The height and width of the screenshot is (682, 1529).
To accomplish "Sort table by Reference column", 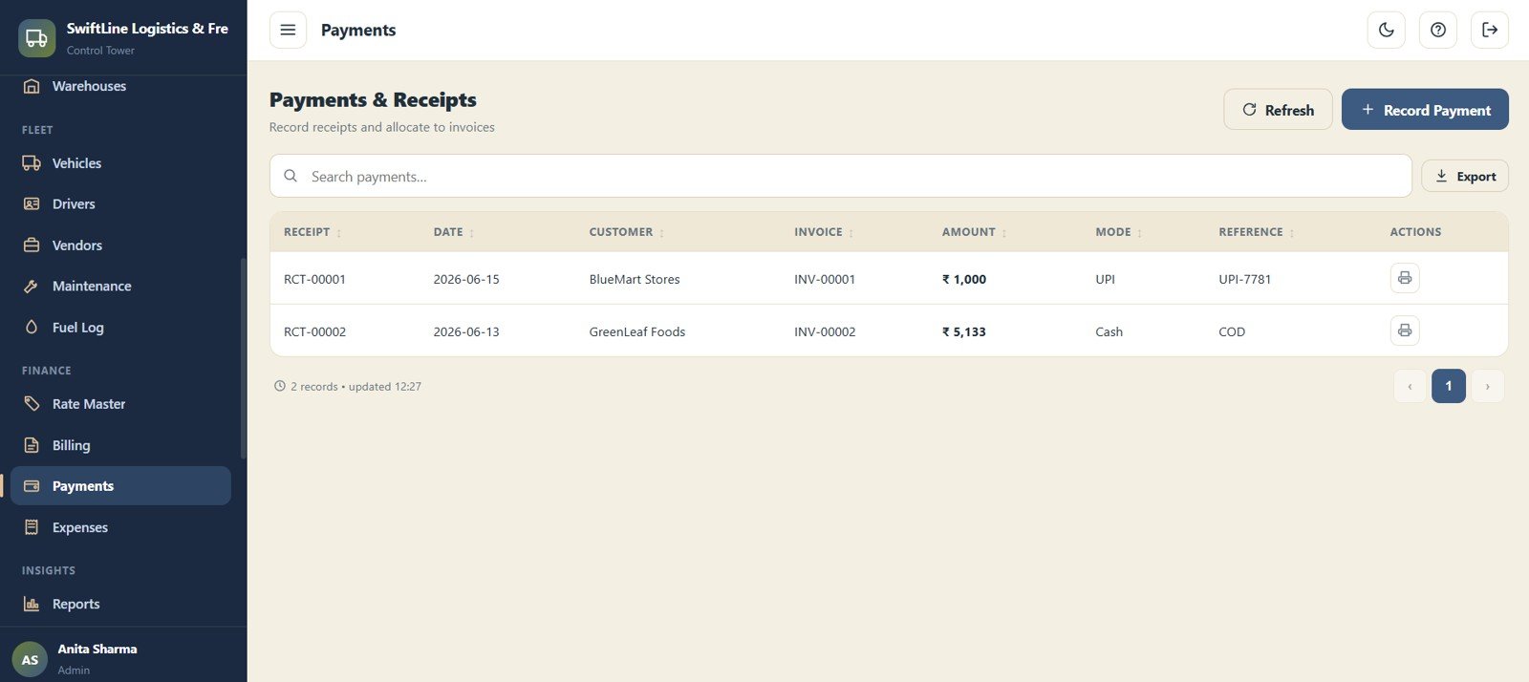I will (1257, 232).
